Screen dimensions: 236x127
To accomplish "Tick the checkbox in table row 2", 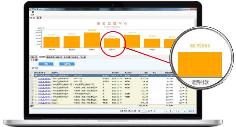I will tap(36, 78).
